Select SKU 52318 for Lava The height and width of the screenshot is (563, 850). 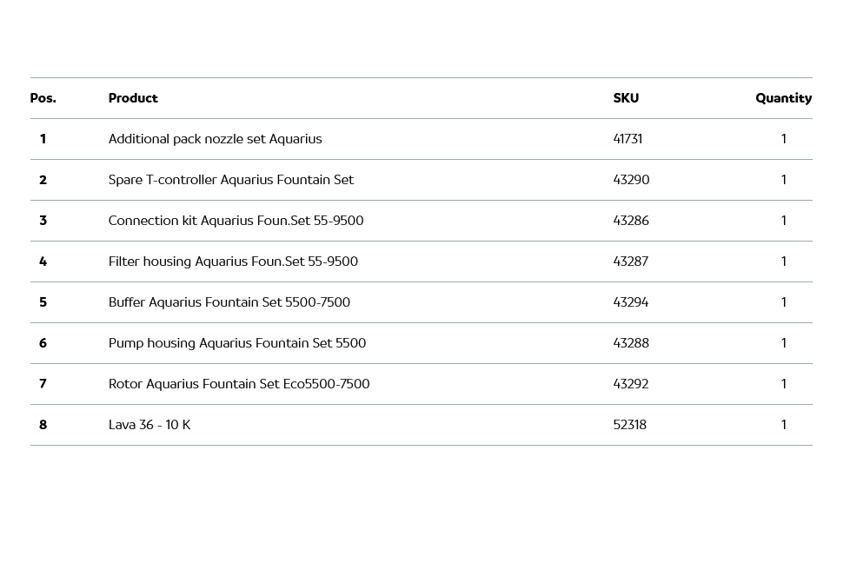click(630, 425)
